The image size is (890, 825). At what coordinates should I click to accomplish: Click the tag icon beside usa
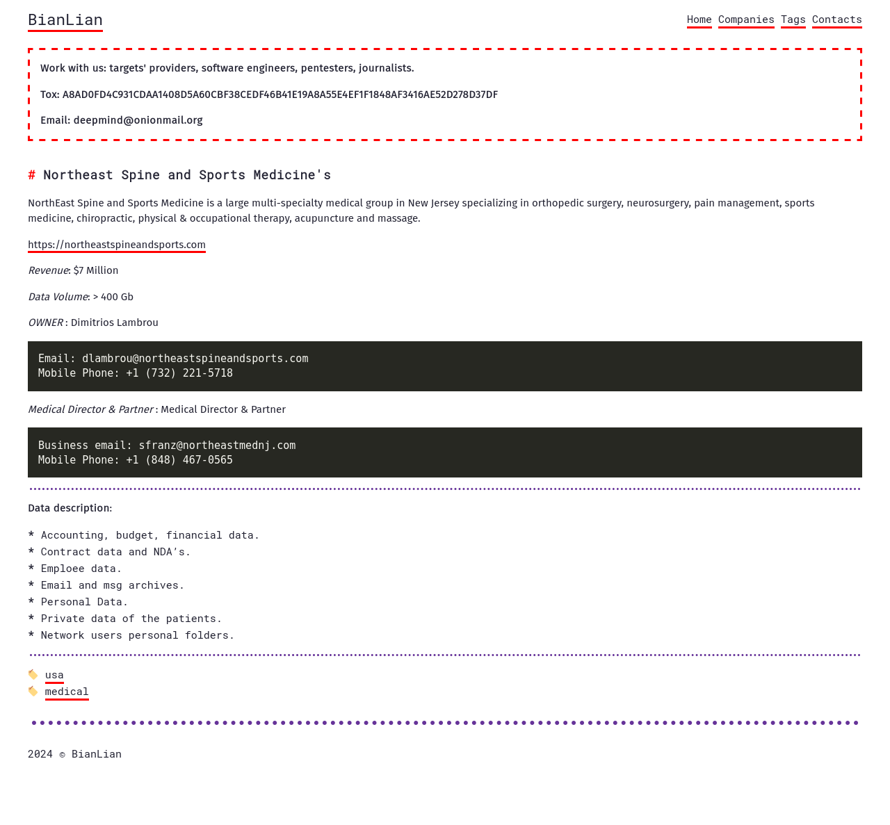[33, 675]
